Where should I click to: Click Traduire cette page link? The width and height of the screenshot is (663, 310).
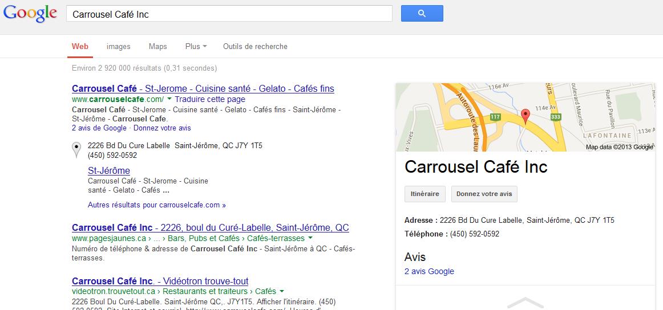[210, 99]
